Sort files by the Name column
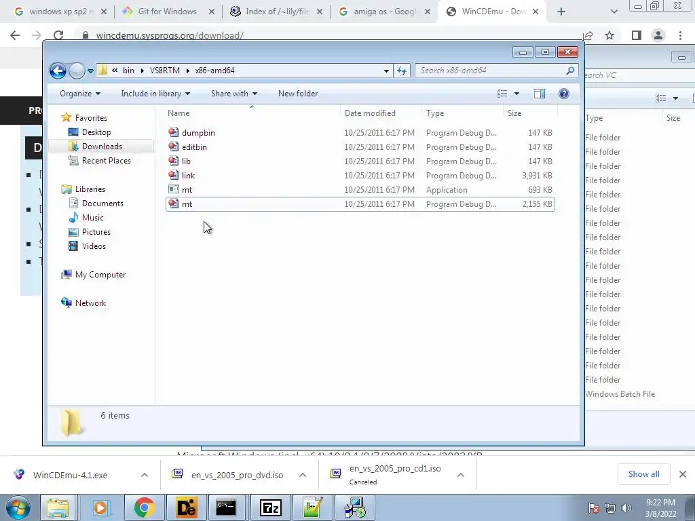This screenshot has width=695, height=521. tap(251, 113)
